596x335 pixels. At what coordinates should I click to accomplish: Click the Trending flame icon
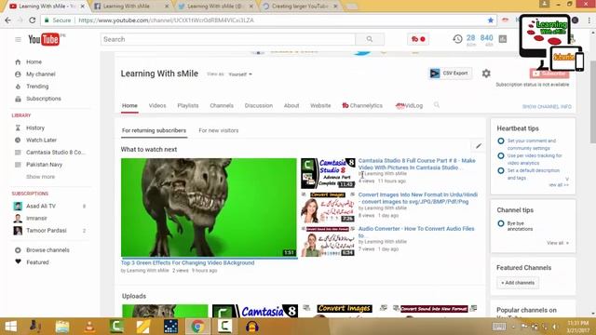(18, 87)
